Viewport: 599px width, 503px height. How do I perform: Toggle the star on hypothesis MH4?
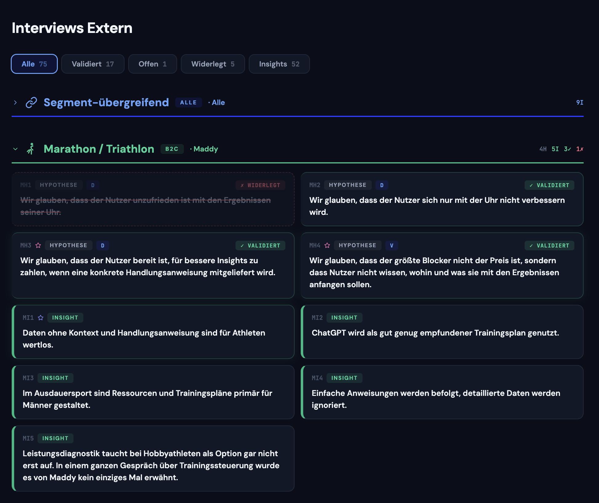327,245
